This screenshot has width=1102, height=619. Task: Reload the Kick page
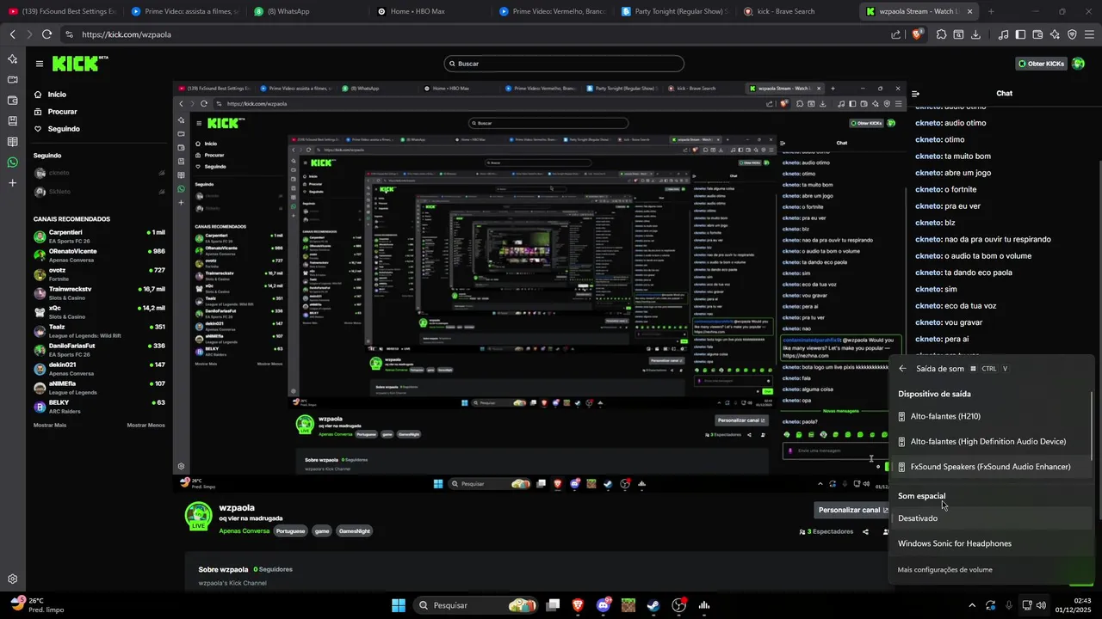coord(46,34)
